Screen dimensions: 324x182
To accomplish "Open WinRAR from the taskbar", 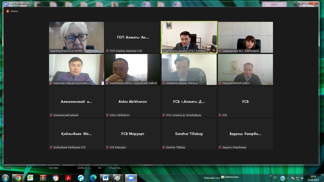I will tap(43, 178).
